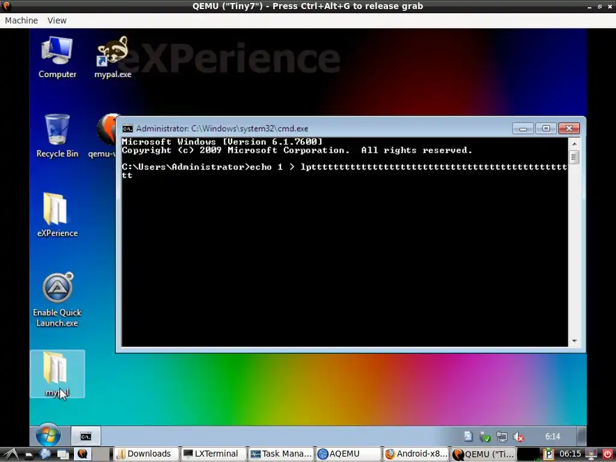Click inside the cmd console text area
Image resolution: width=616 pixels, height=462 pixels.
click(345, 242)
